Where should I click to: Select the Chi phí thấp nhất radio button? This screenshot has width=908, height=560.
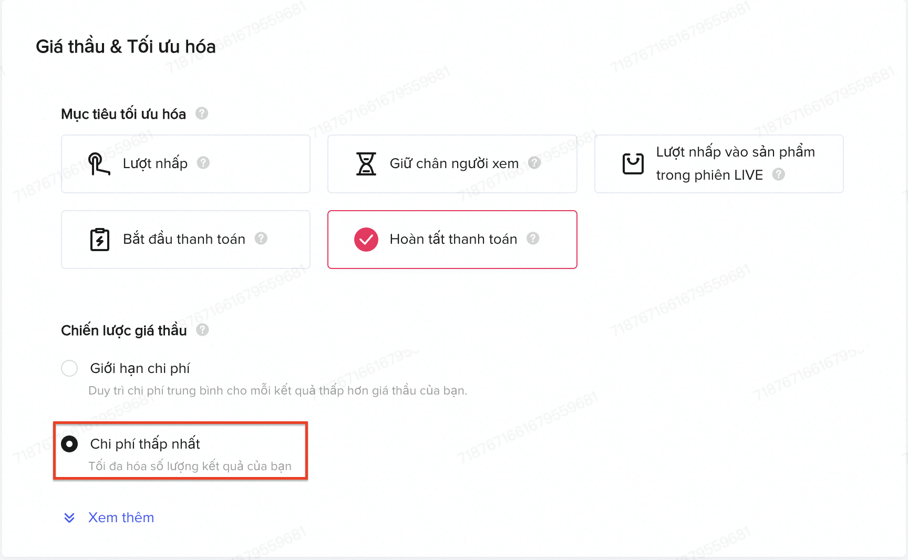coord(69,444)
